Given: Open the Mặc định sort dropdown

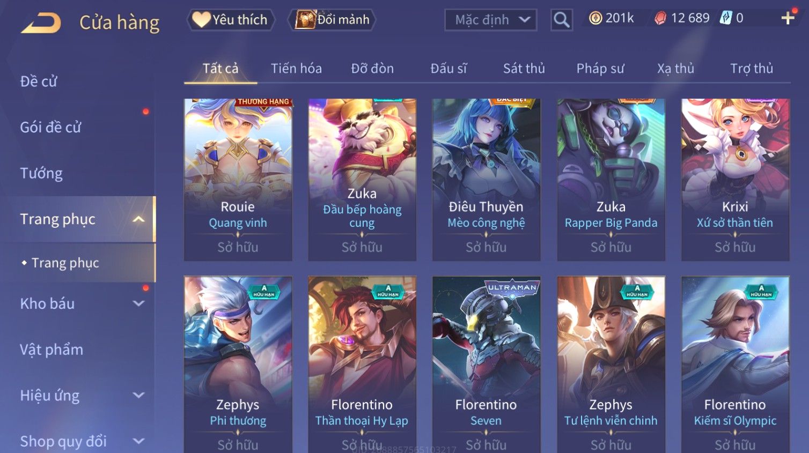Looking at the screenshot, I should [x=491, y=20].
